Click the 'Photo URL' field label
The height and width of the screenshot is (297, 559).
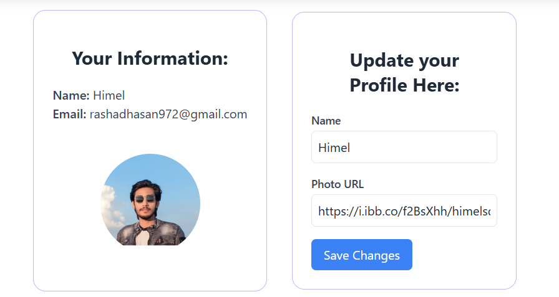tap(337, 184)
